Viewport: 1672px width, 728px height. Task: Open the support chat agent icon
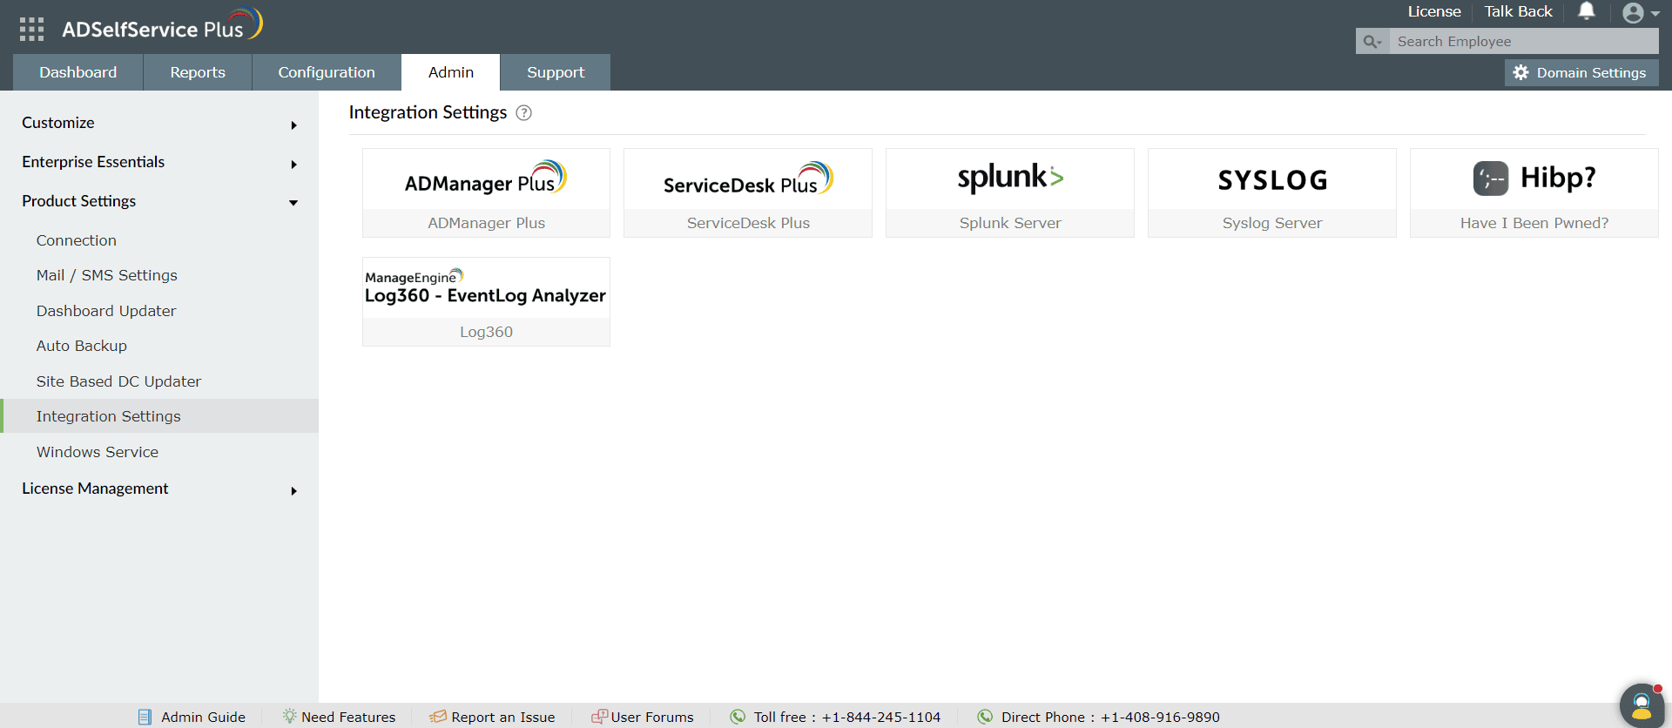1642,704
